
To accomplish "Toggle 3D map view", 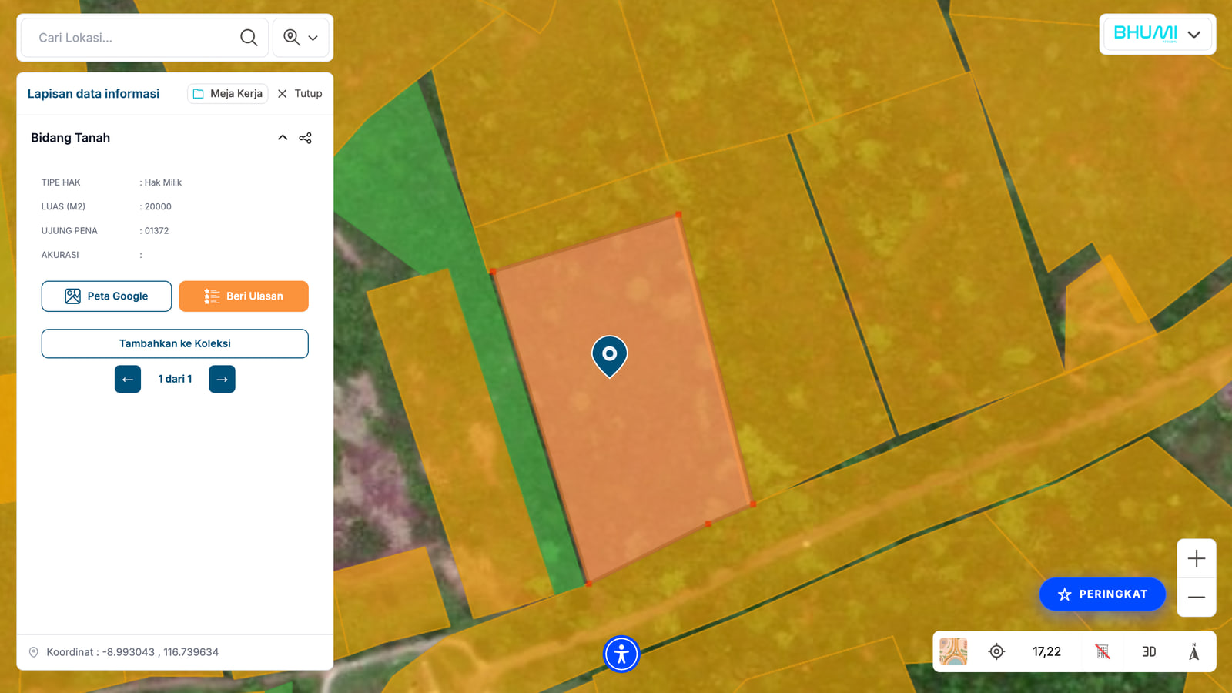I will coord(1149,651).
